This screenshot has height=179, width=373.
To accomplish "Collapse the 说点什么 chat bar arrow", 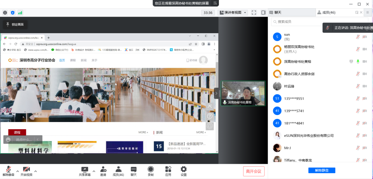I will click(38, 140).
